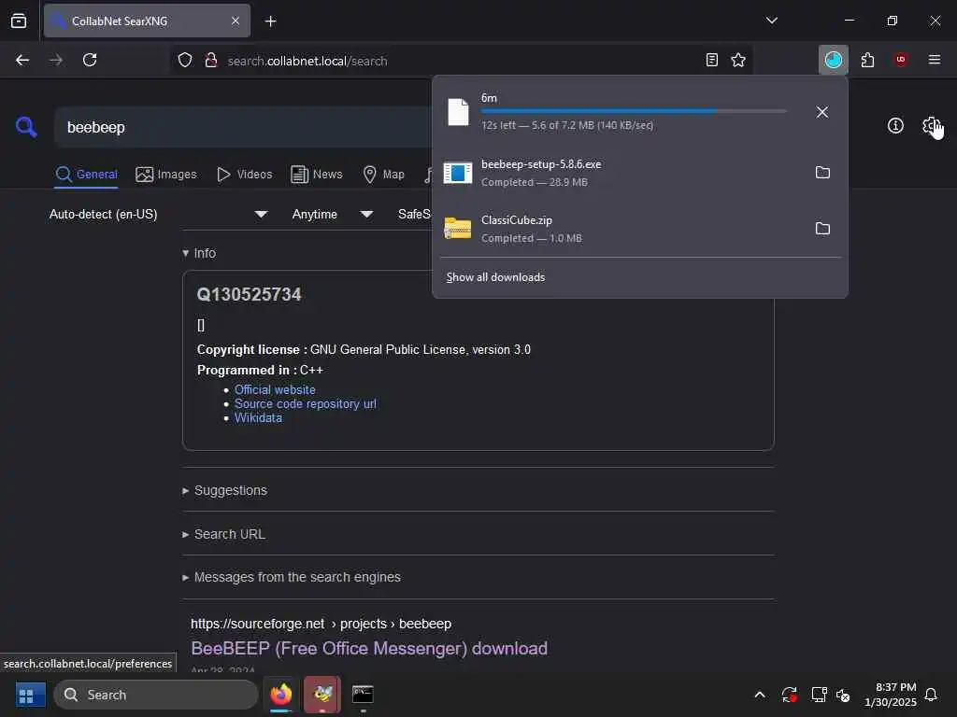The height and width of the screenshot is (717, 957).
Task: Switch to the News tab
Action: point(317,175)
